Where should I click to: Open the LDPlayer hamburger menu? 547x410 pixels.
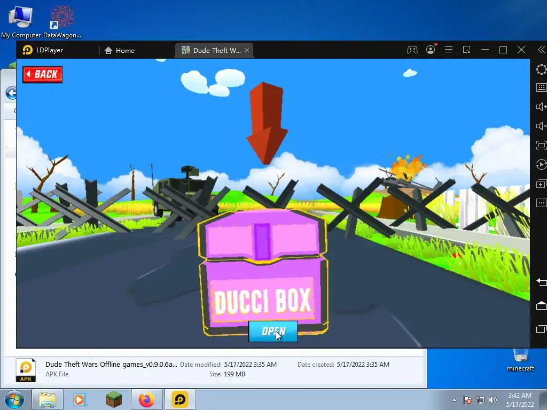tap(449, 50)
